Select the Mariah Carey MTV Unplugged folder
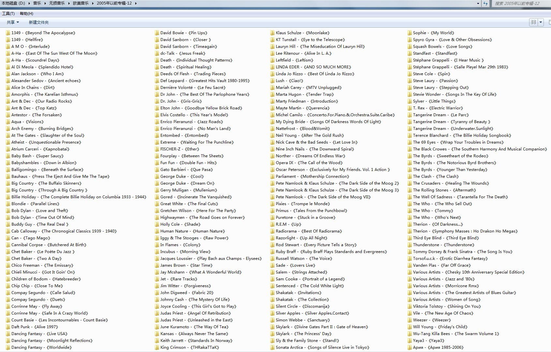 point(308,88)
